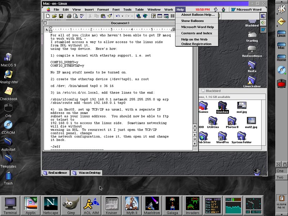The width and height of the screenshot is (288, 216).
Task: Open the MacOS 9 desktop icon
Action: (x=8, y=60)
